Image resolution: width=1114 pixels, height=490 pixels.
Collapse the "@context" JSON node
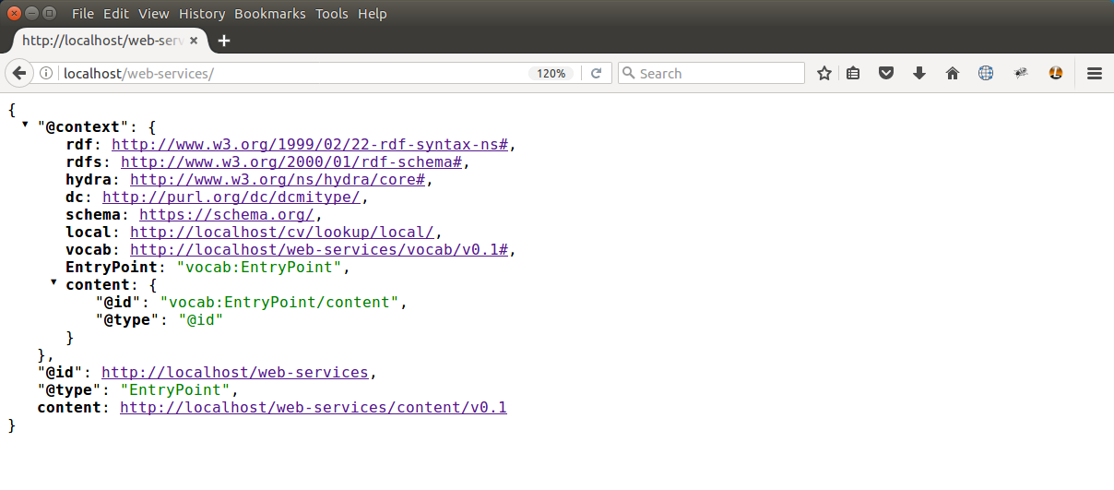[25, 125]
